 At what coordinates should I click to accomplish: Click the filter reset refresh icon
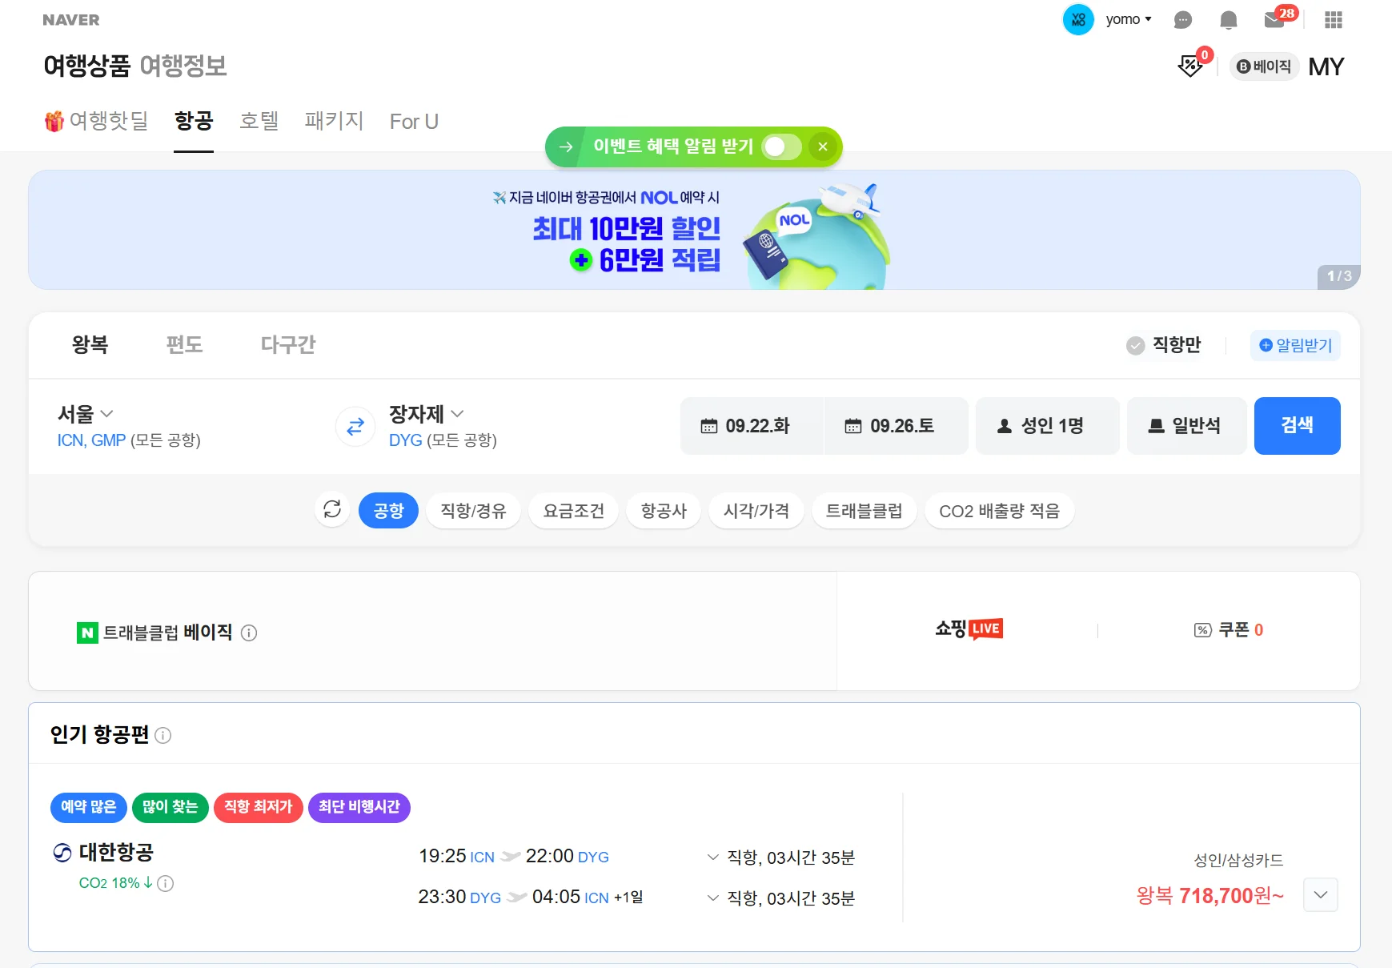[332, 510]
